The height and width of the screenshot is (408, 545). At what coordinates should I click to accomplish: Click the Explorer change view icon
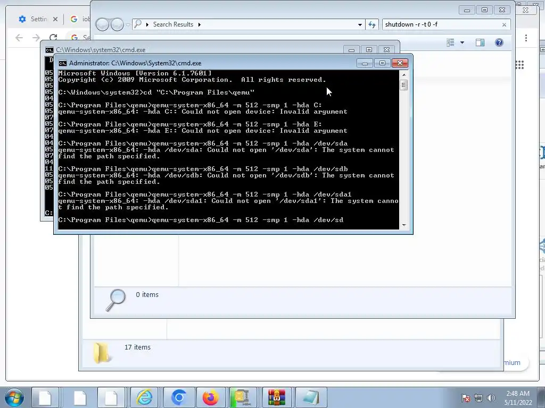pyautogui.click(x=450, y=42)
